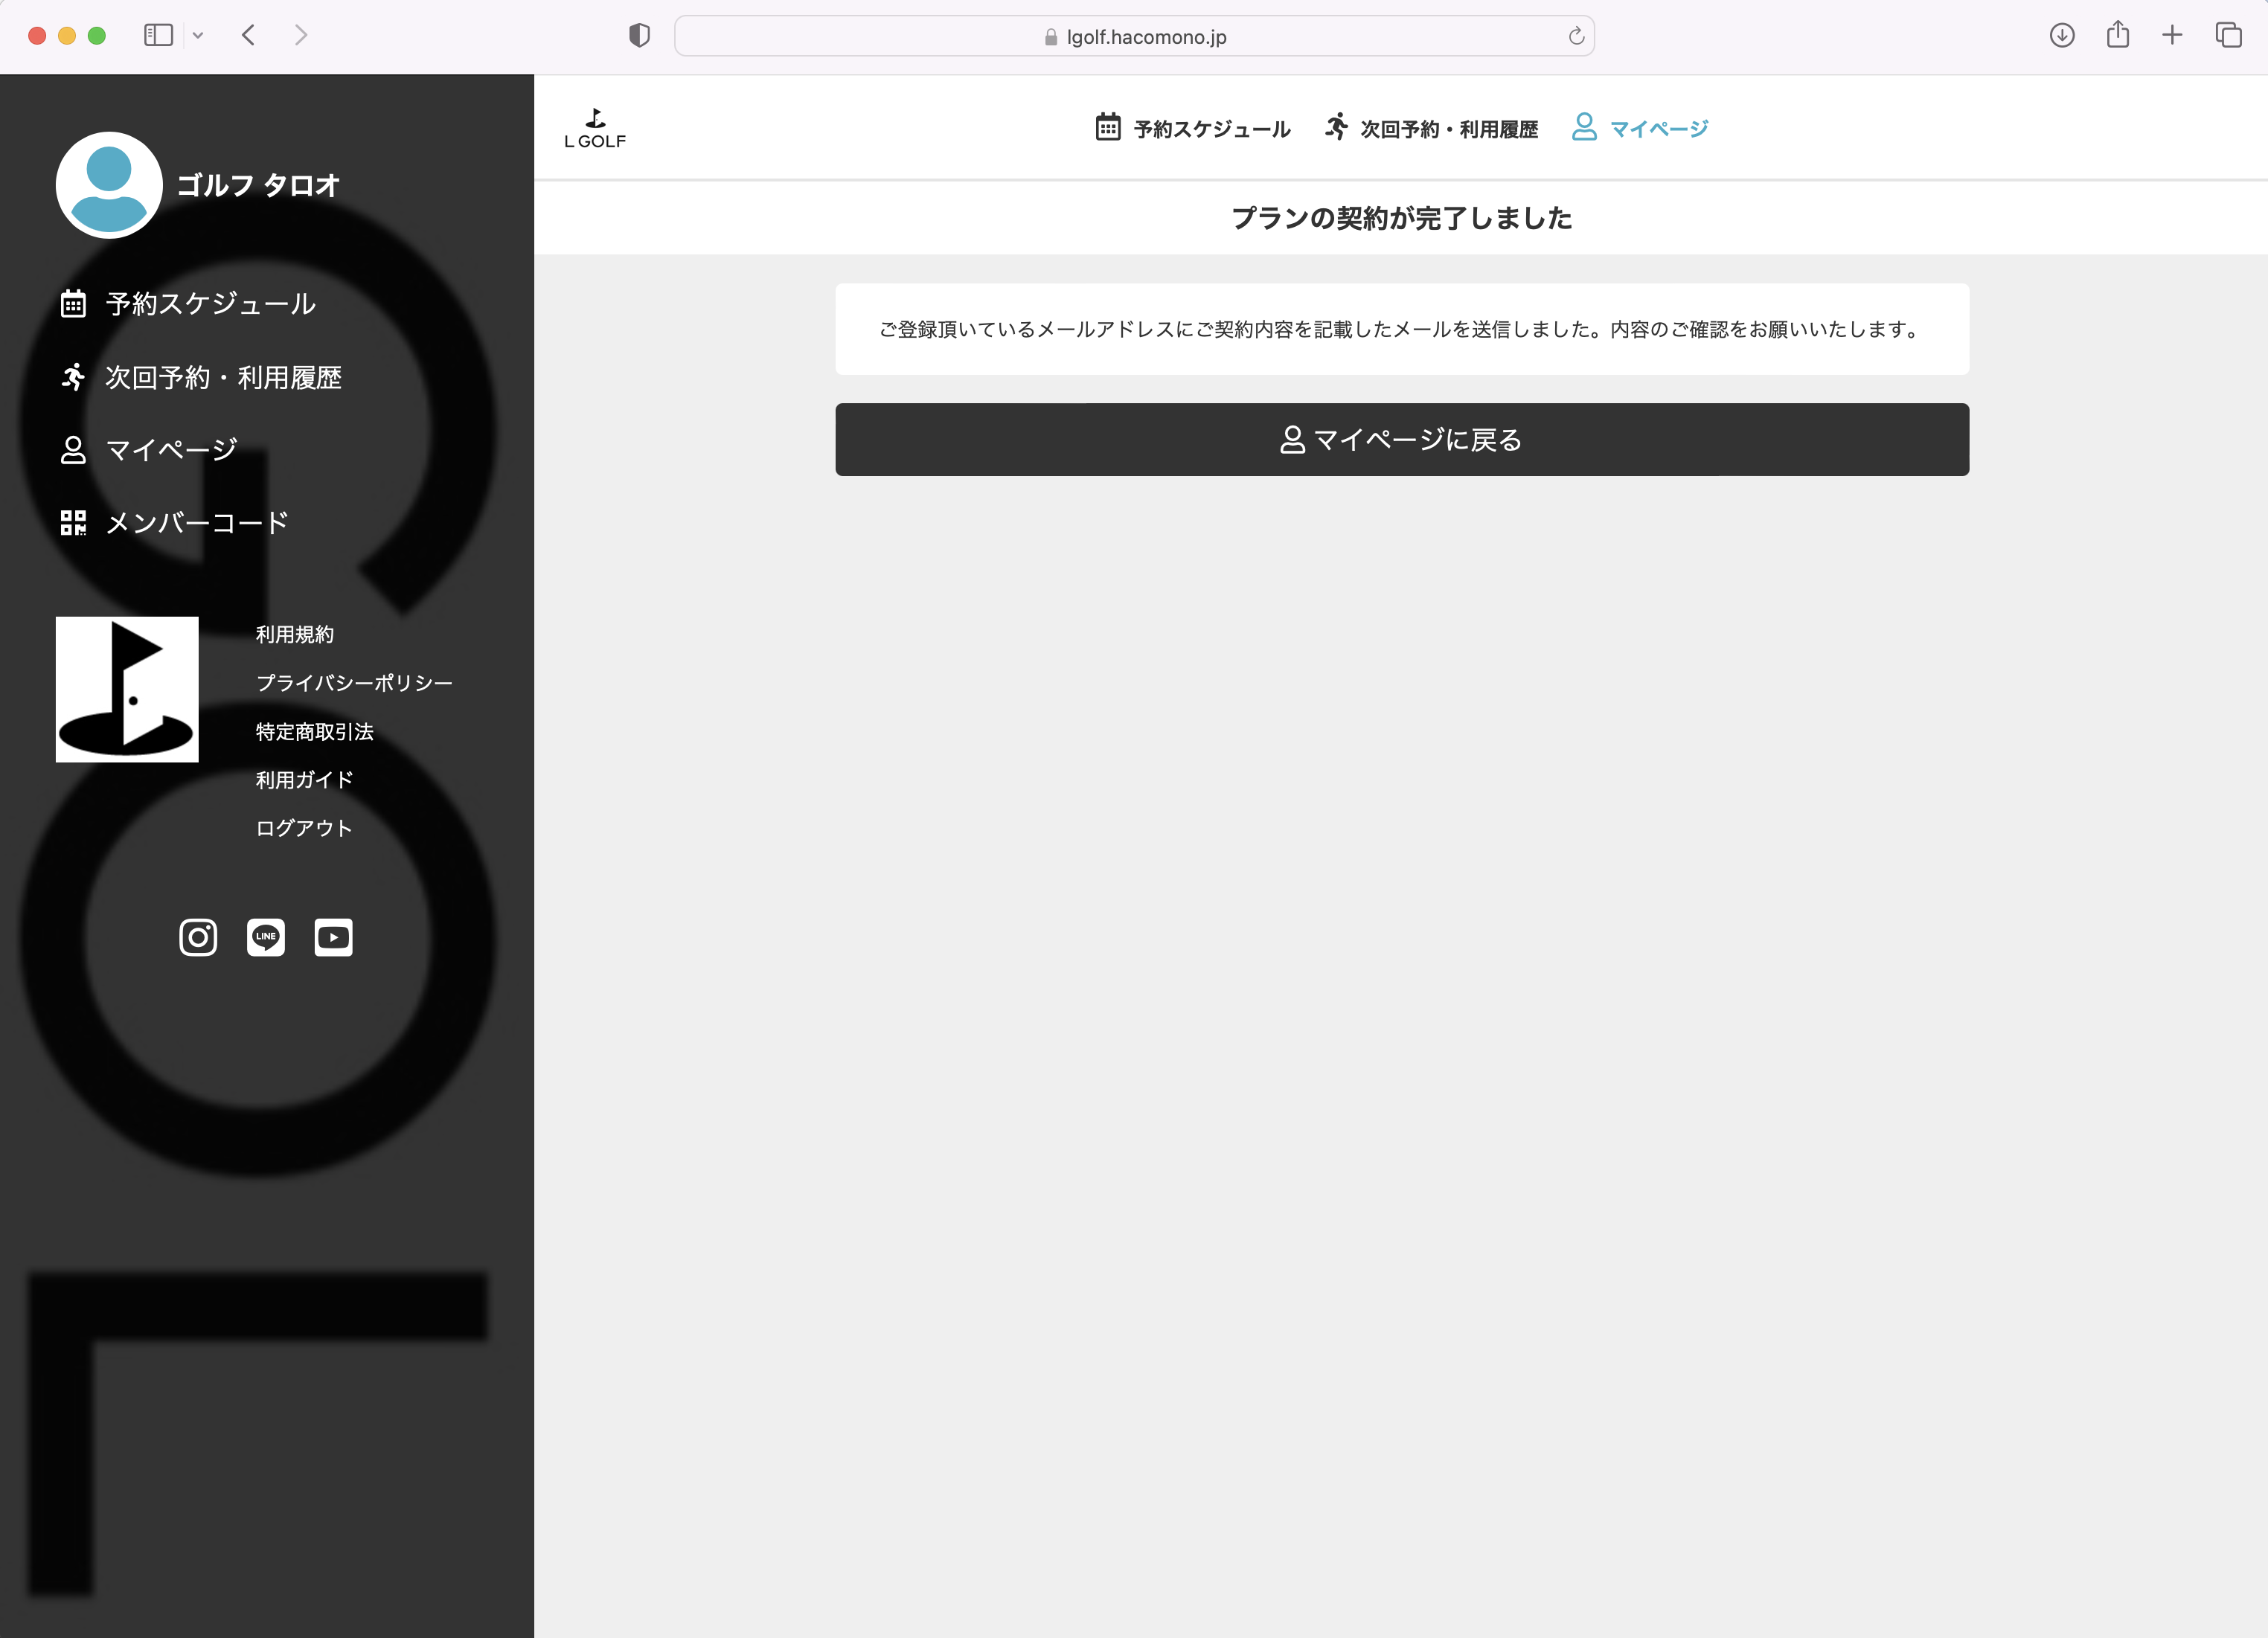The height and width of the screenshot is (1638, 2268).
Task: Click Safari privacy shield icon
Action: [639, 36]
